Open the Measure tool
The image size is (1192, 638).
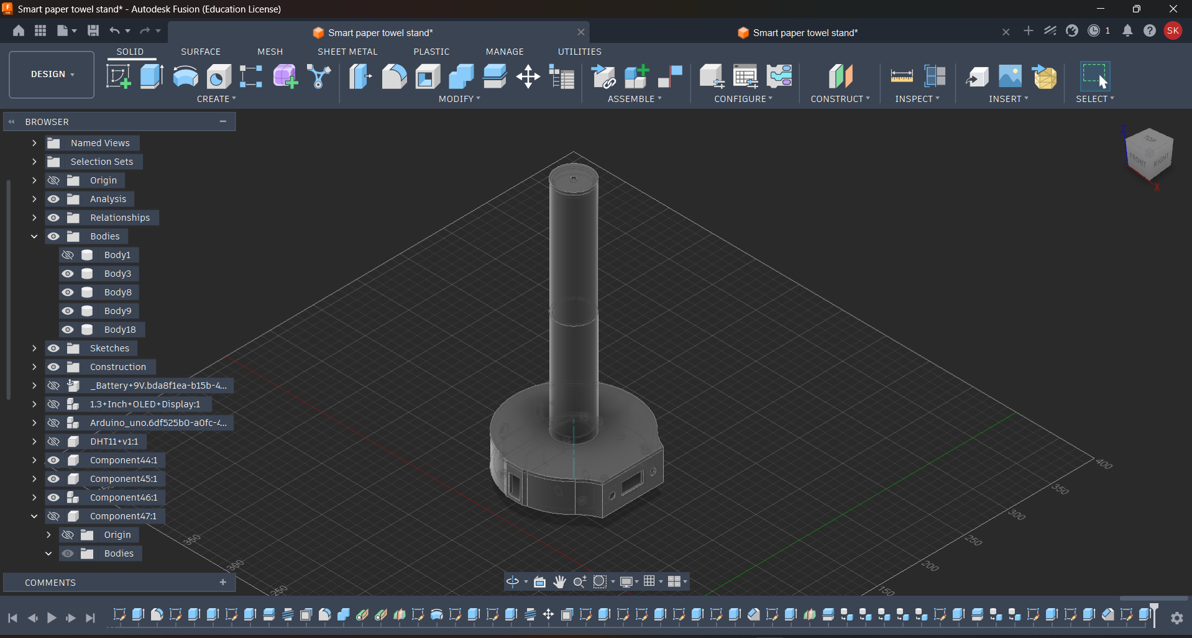click(901, 76)
